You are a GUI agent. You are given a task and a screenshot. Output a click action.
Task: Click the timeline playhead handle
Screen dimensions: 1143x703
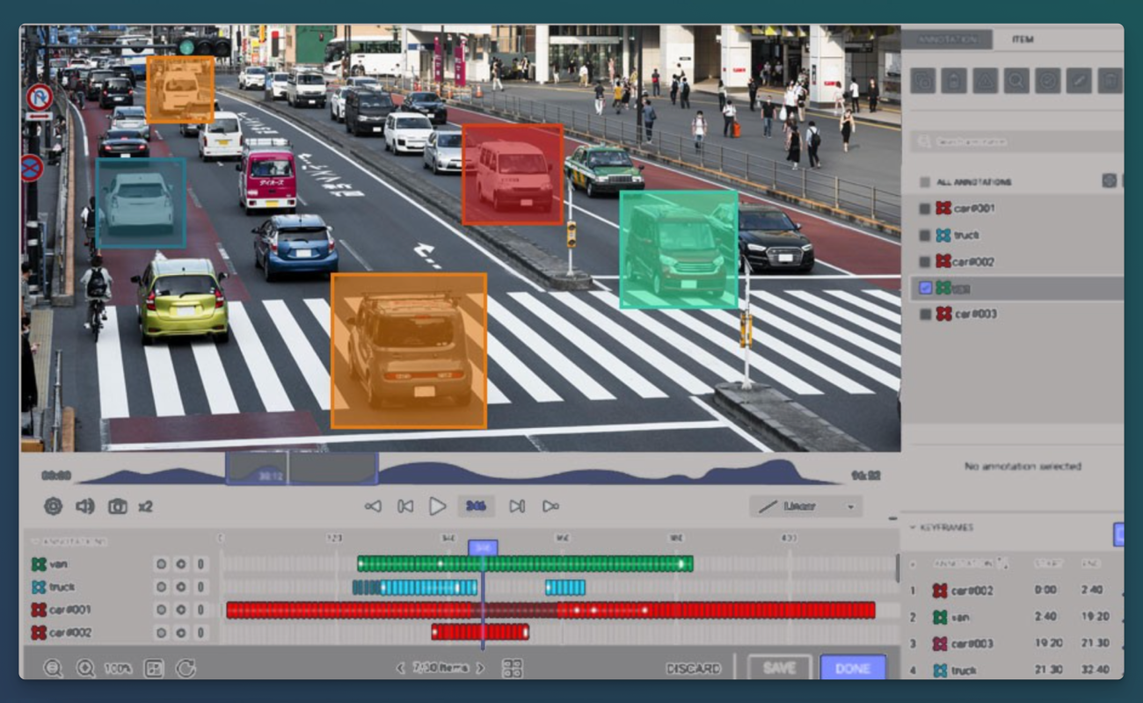(x=482, y=547)
